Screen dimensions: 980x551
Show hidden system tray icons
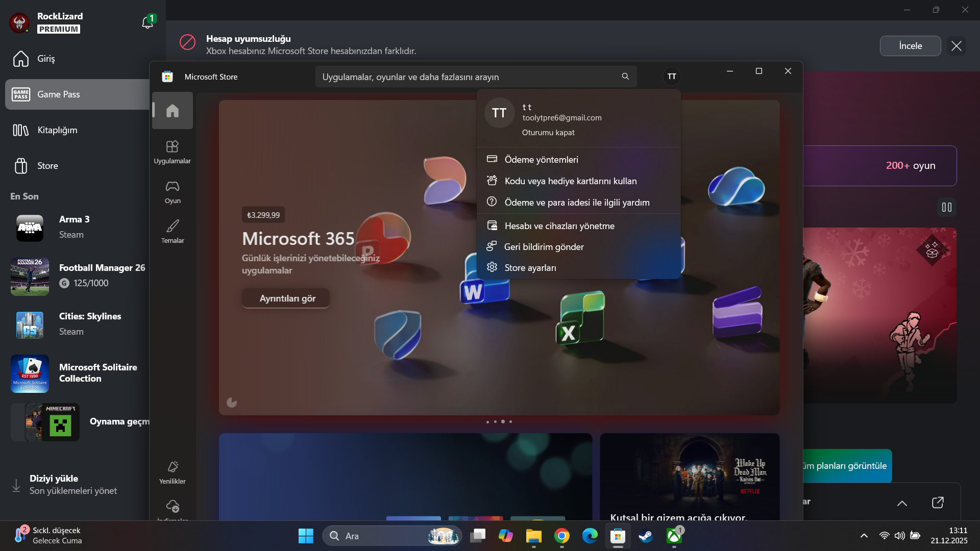click(864, 536)
